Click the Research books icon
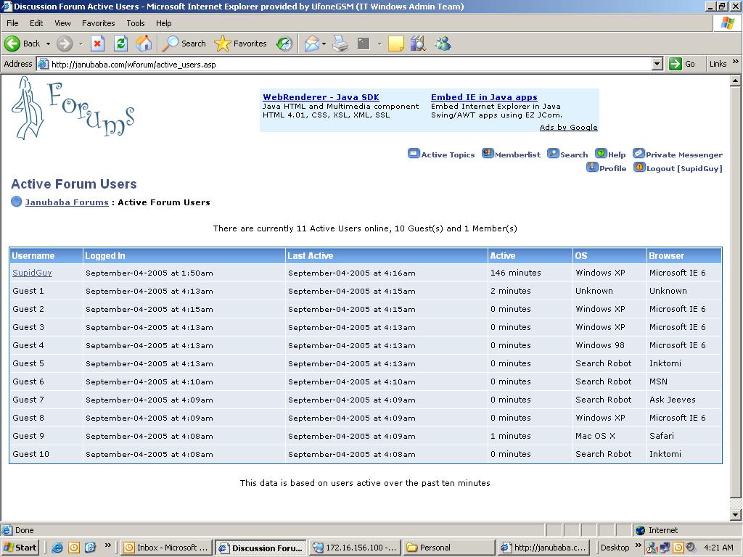The image size is (743, 557). pyautogui.click(x=418, y=44)
